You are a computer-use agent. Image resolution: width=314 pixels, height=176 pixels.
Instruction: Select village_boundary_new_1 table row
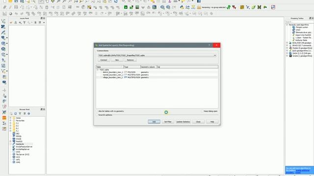click(x=157, y=77)
